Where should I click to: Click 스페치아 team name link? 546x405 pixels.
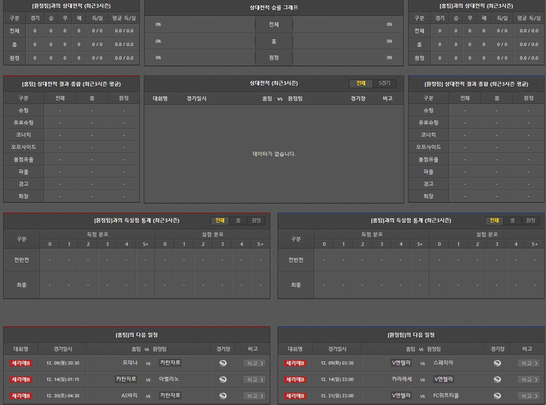coord(443,363)
